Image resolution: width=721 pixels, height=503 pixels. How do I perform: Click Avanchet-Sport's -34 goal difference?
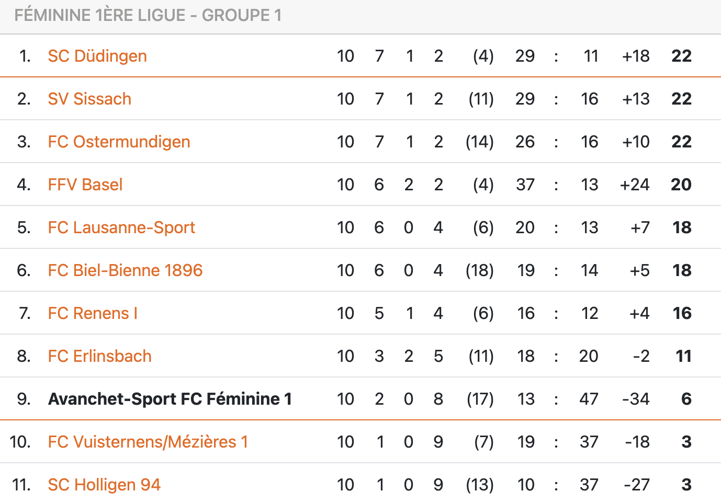point(636,399)
